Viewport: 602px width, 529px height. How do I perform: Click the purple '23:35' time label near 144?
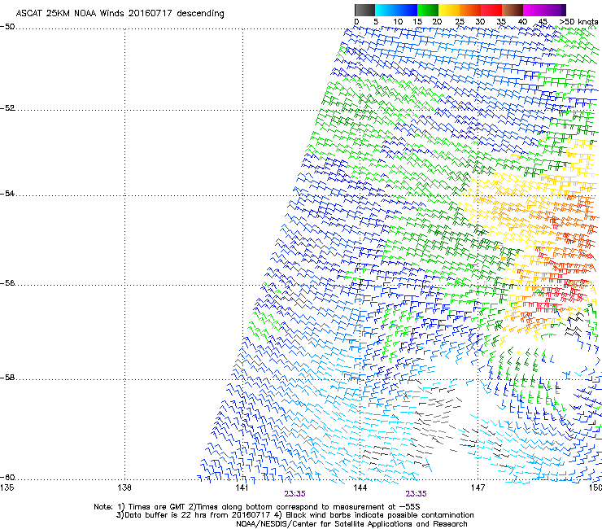pos(417,494)
